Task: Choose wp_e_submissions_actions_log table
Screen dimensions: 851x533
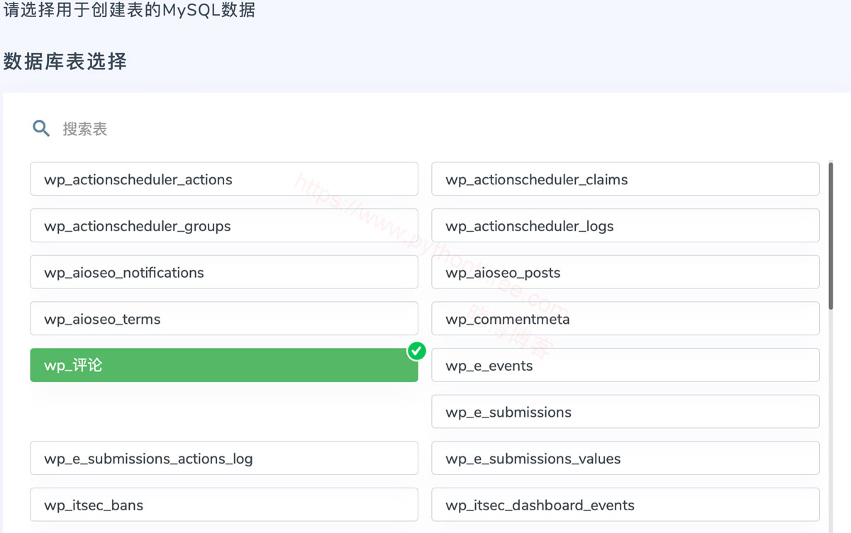Action: tap(223, 459)
